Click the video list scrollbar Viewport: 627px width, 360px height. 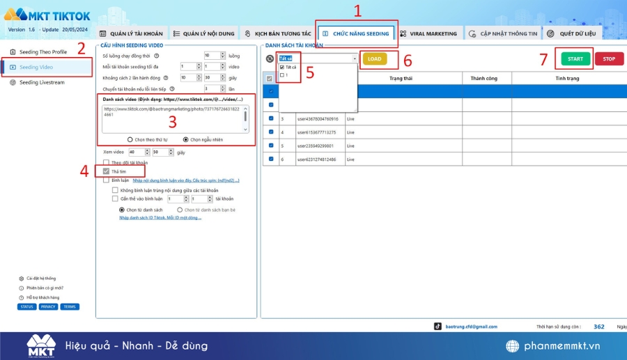[245, 118]
